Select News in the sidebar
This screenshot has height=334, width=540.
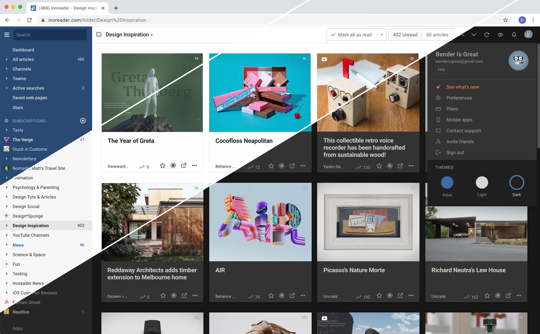[x=18, y=245]
